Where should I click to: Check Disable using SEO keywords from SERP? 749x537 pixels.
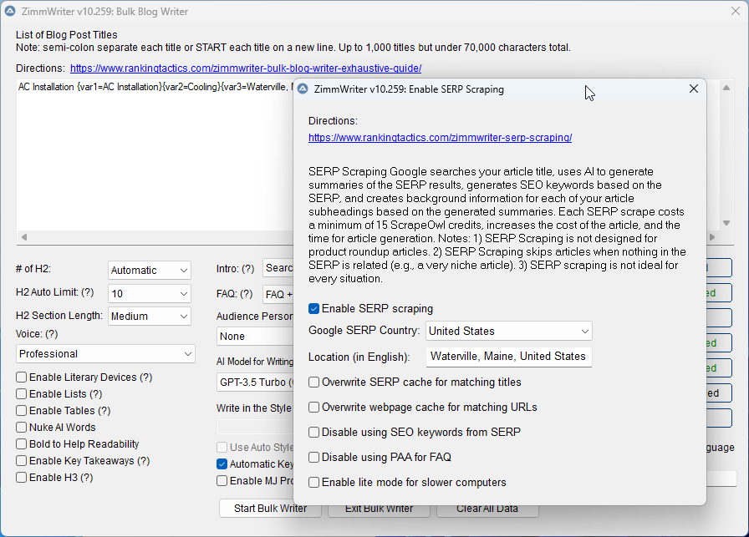pyautogui.click(x=313, y=433)
